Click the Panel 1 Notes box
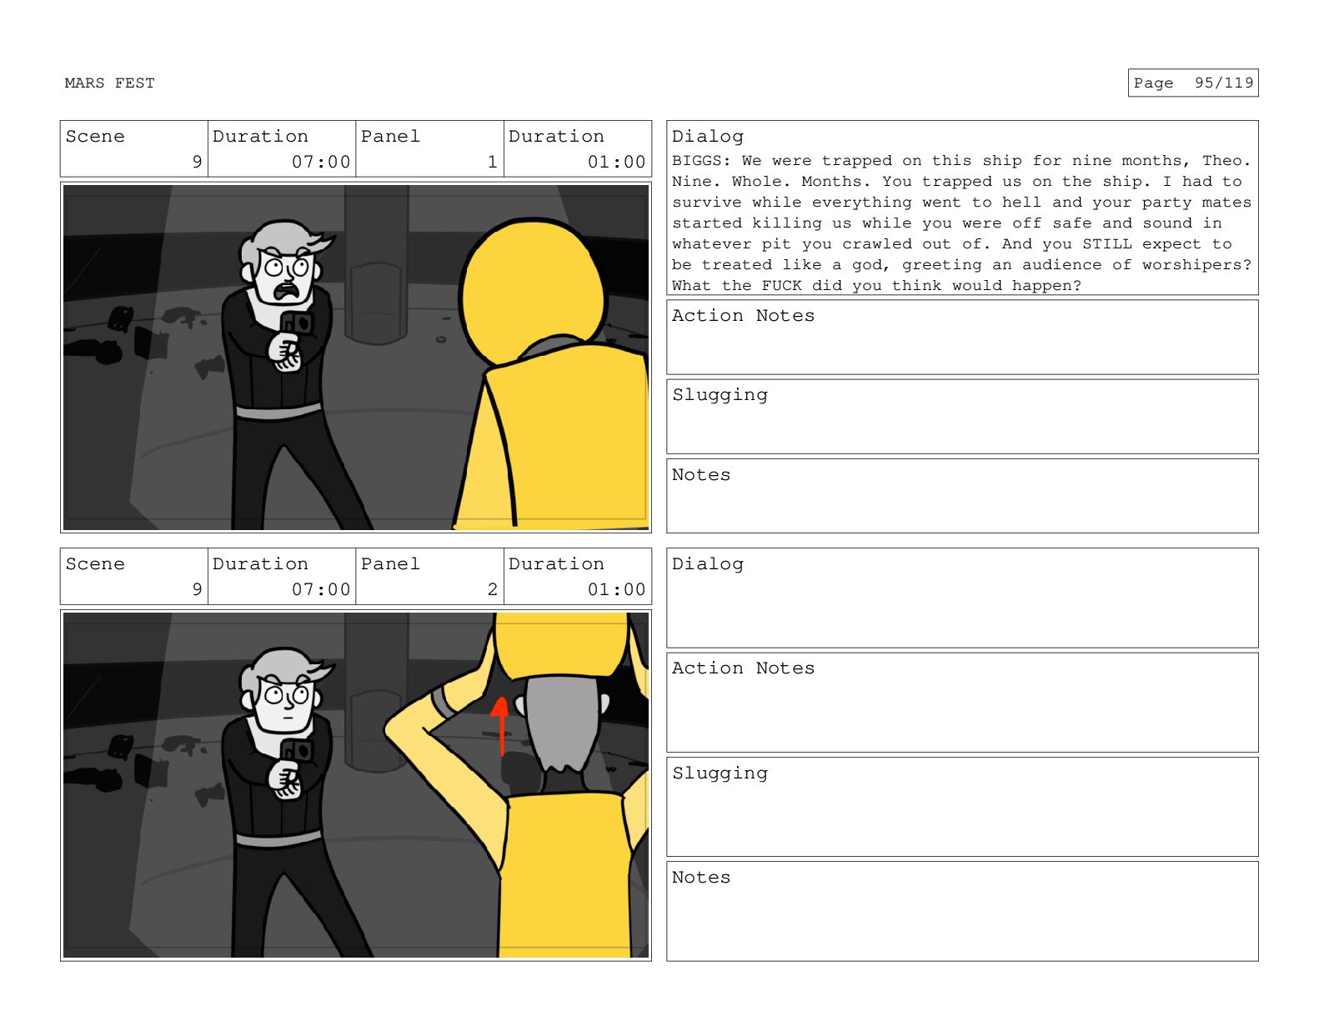This screenshot has height=1021, width=1319. coord(962,496)
